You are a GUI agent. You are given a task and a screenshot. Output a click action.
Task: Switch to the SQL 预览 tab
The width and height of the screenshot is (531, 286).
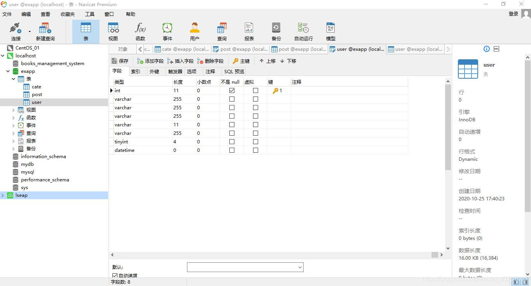(234, 72)
